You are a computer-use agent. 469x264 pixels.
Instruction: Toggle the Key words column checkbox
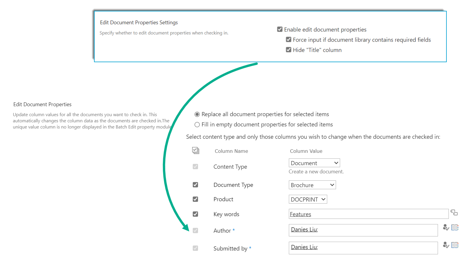(195, 214)
